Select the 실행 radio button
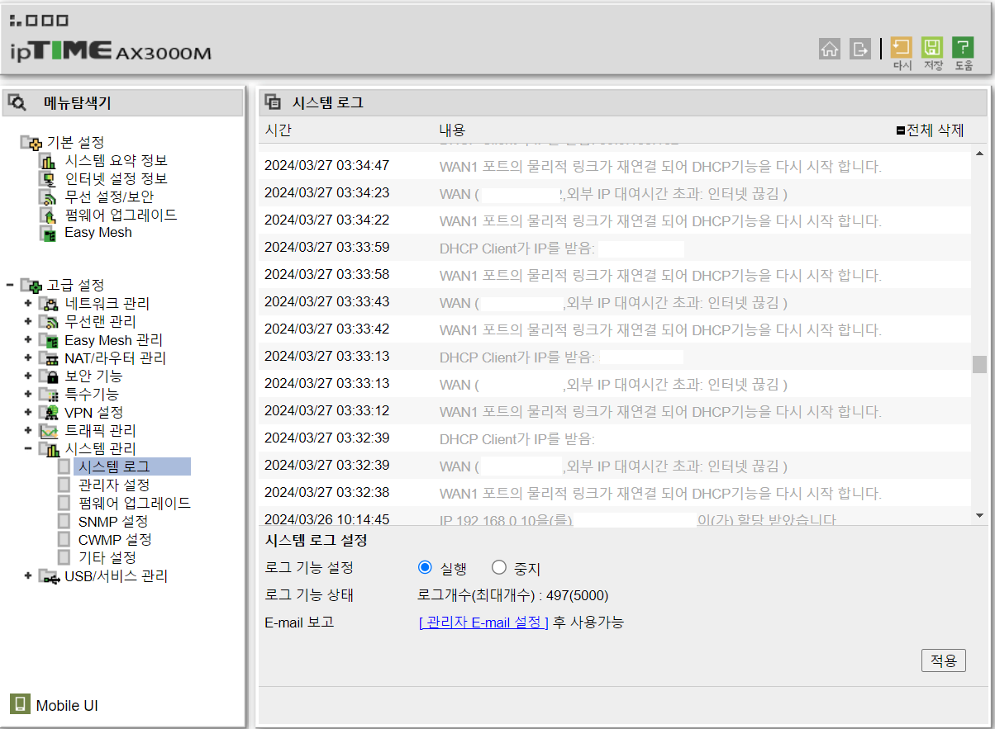The image size is (995, 729). (426, 567)
